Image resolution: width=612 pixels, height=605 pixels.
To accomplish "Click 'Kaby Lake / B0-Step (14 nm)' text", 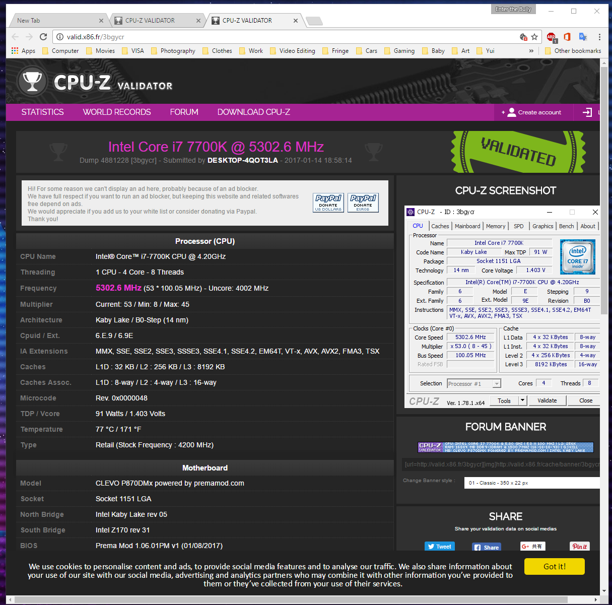I will tap(142, 320).
